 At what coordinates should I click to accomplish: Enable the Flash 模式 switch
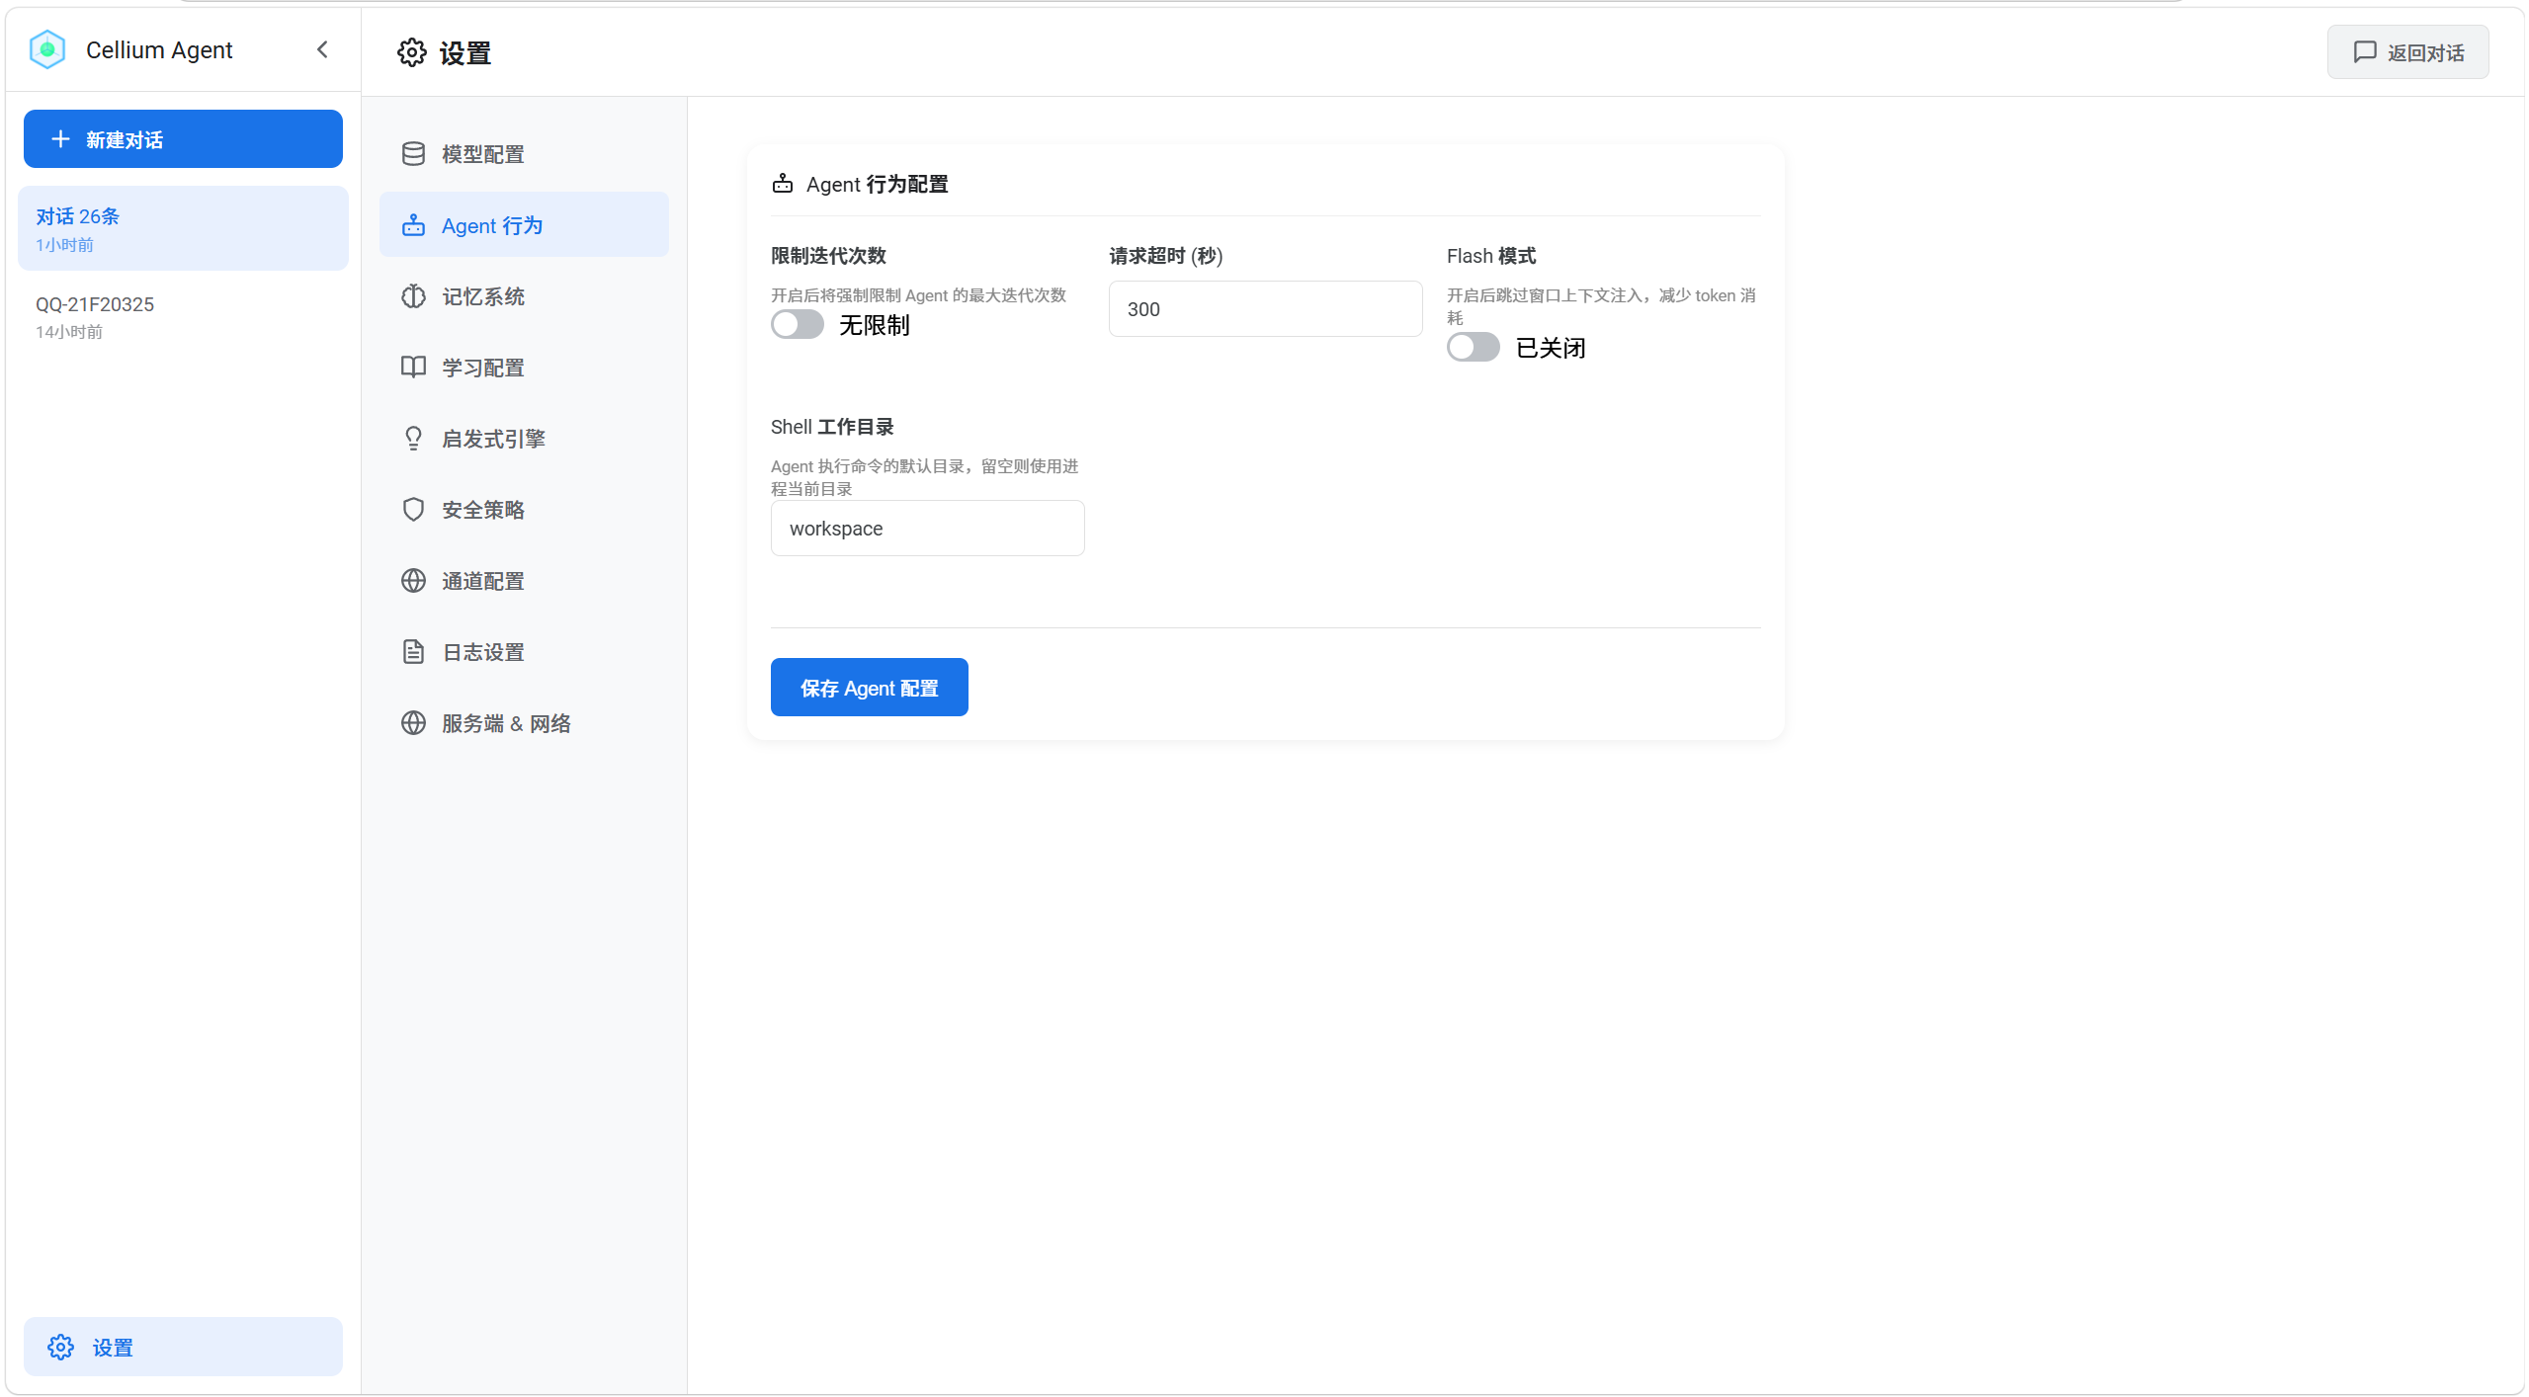coord(1473,348)
